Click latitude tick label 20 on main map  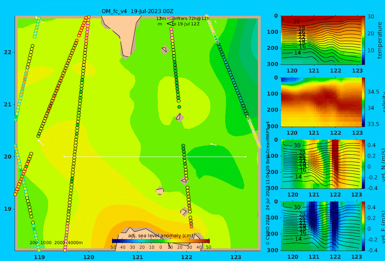pos(8,157)
